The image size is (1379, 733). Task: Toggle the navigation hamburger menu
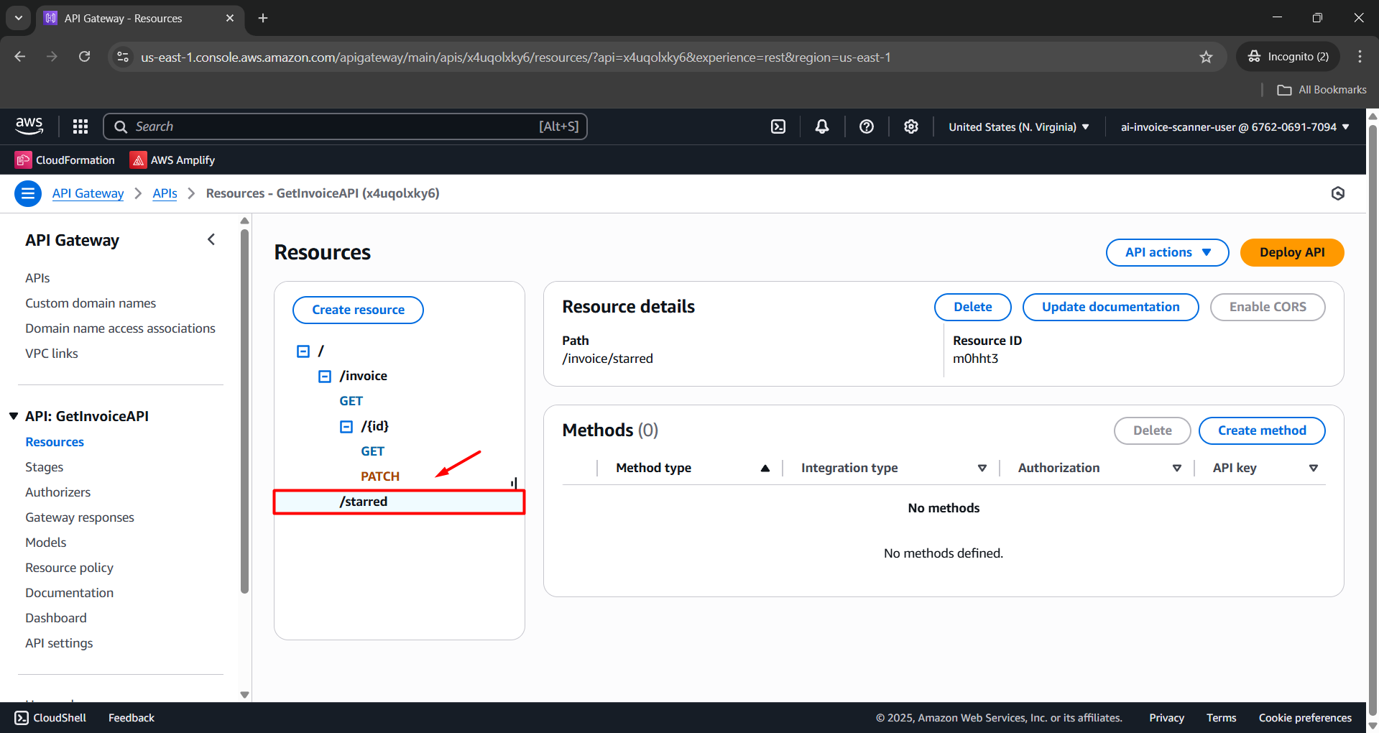[x=27, y=193]
